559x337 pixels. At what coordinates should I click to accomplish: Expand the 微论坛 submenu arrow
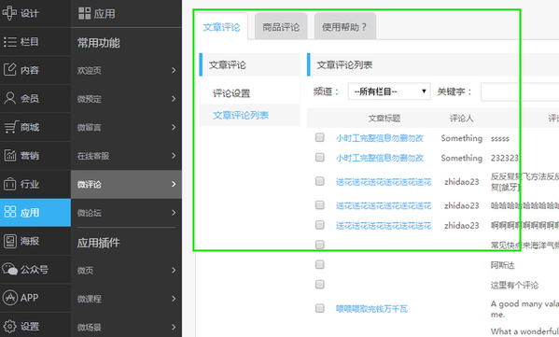tap(174, 213)
